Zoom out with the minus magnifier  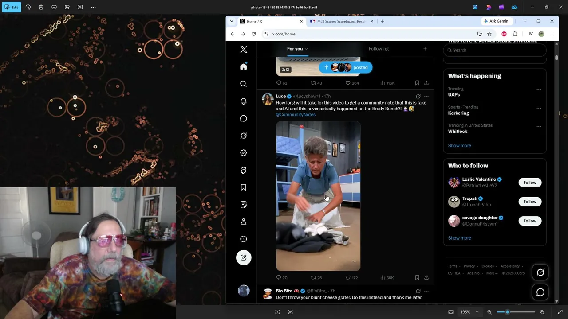pyautogui.click(x=489, y=312)
